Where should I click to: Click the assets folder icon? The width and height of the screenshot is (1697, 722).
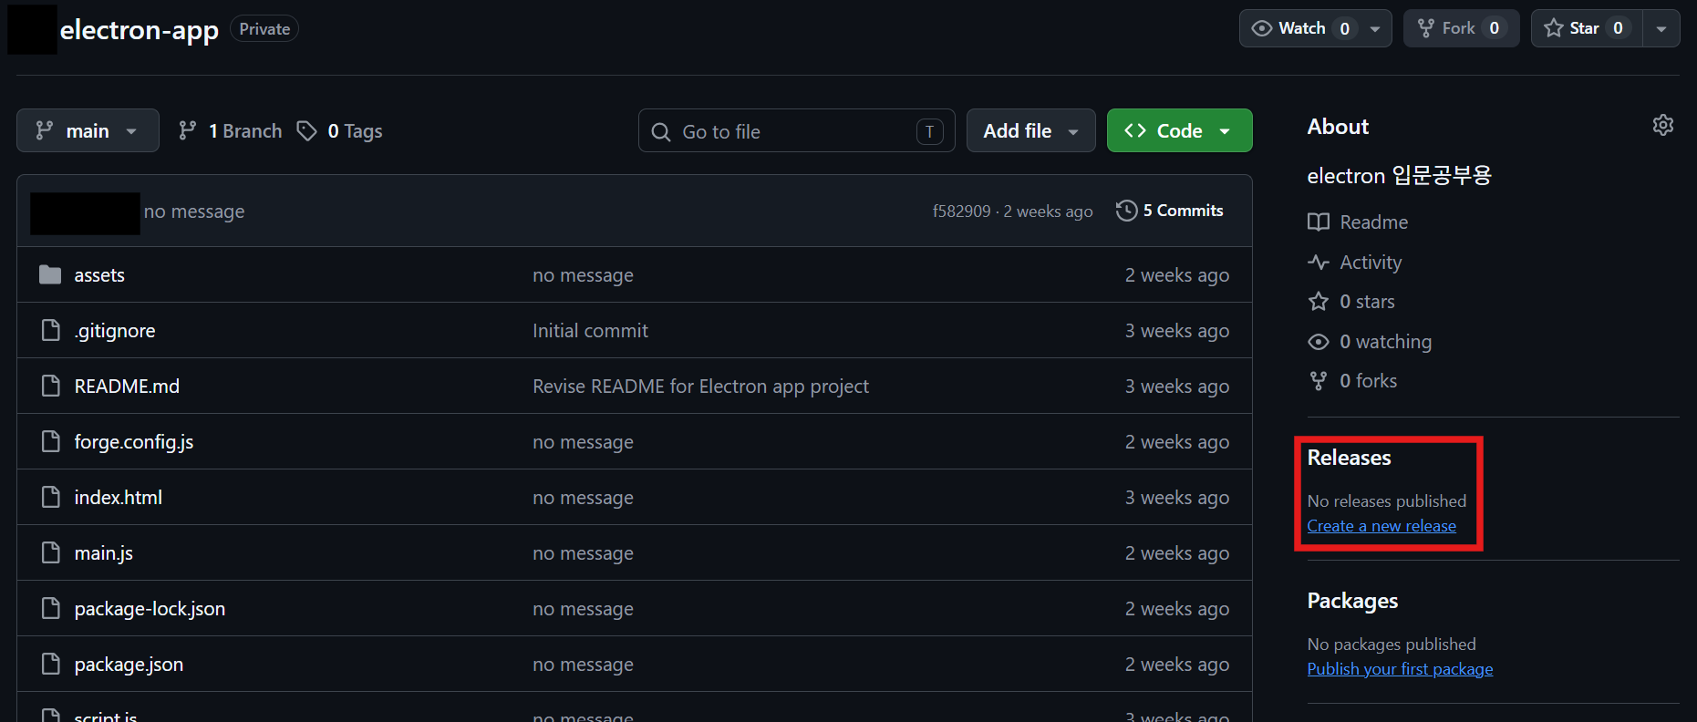(x=50, y=274)
